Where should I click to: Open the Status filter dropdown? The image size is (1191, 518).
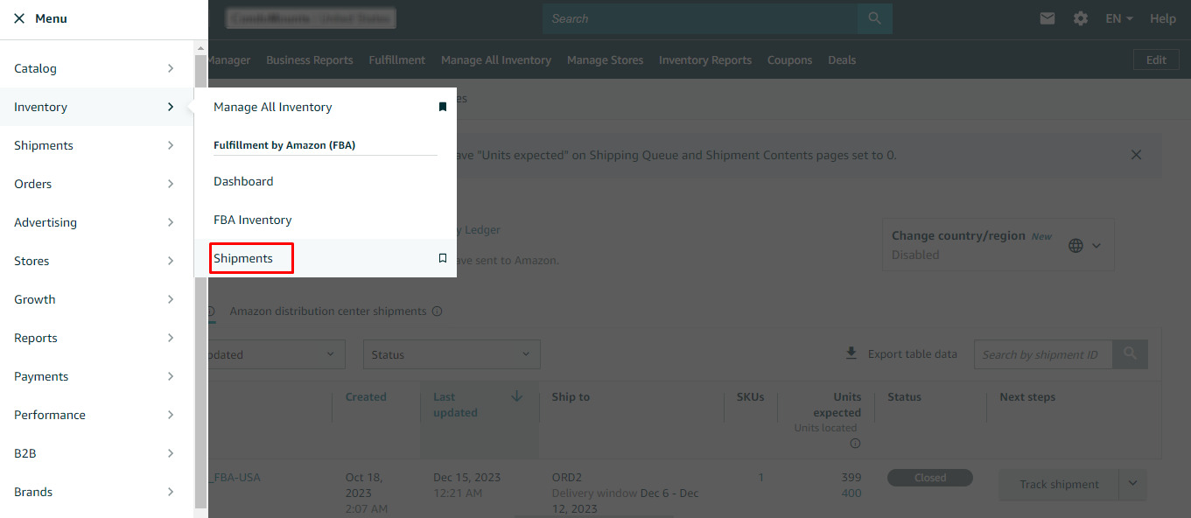coord(452,354)
